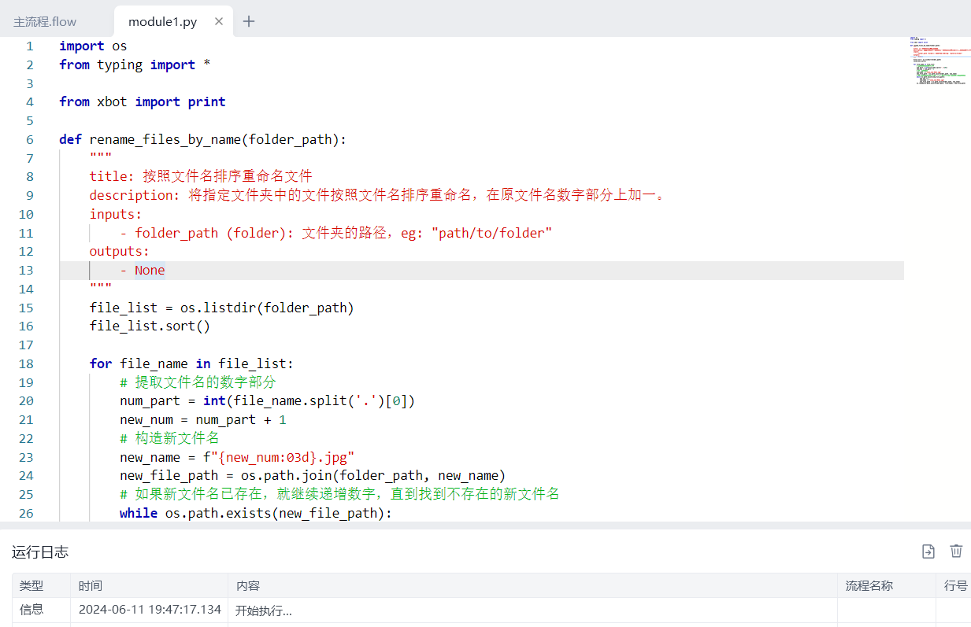Click the new_num = num_part + 1 line

(x=203, y=419)
